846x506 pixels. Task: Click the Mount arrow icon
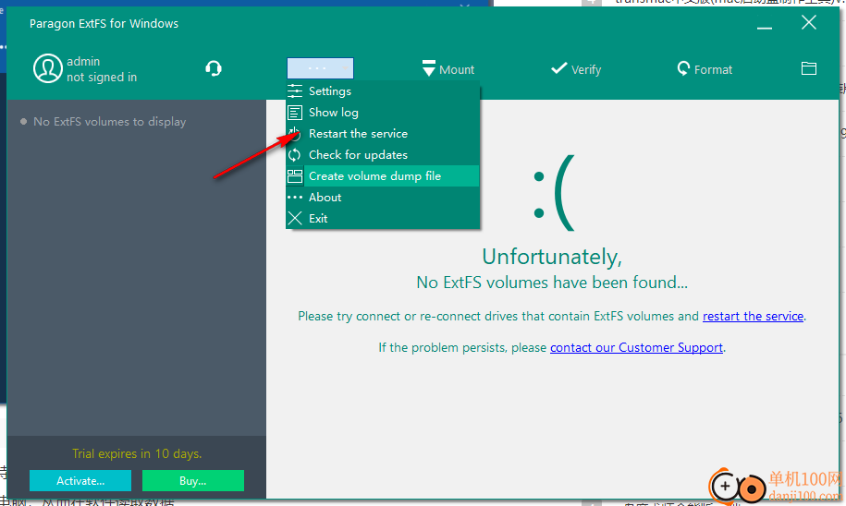(428, 68)
